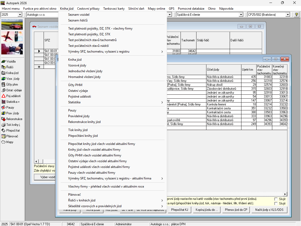Open Plánovač from the left sidebar

(4, 136)
